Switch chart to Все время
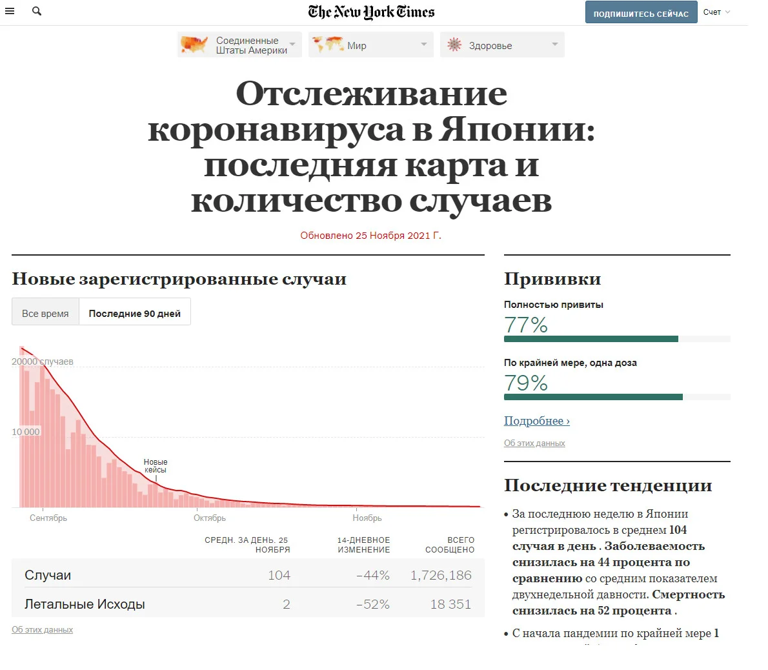The width and height of the screenshot is (768, 670). point(45,314)
